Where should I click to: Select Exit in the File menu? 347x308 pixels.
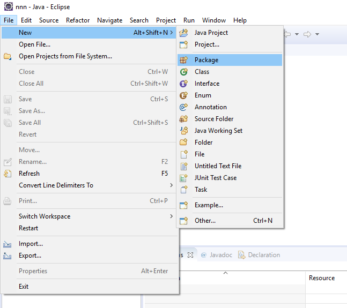[88, 287]
